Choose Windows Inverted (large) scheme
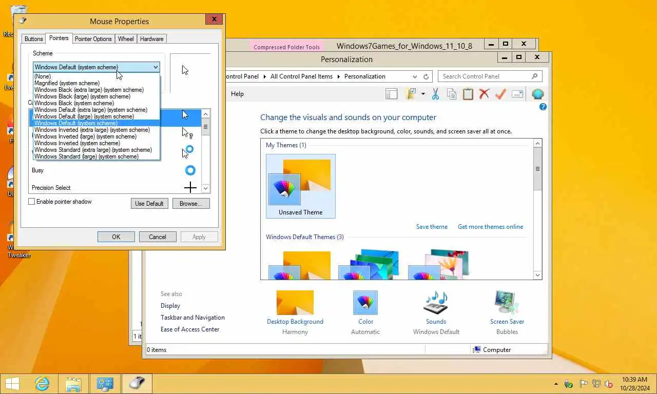657x394 pixels. pos(96,136)
